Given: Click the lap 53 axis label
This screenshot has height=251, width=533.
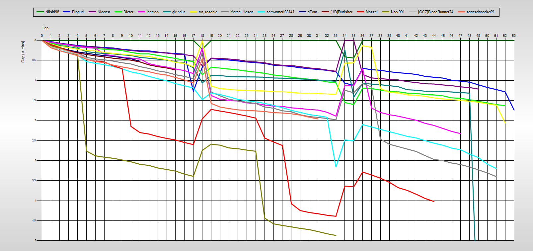Looking at the screenshot, I should tap(514, 36).
